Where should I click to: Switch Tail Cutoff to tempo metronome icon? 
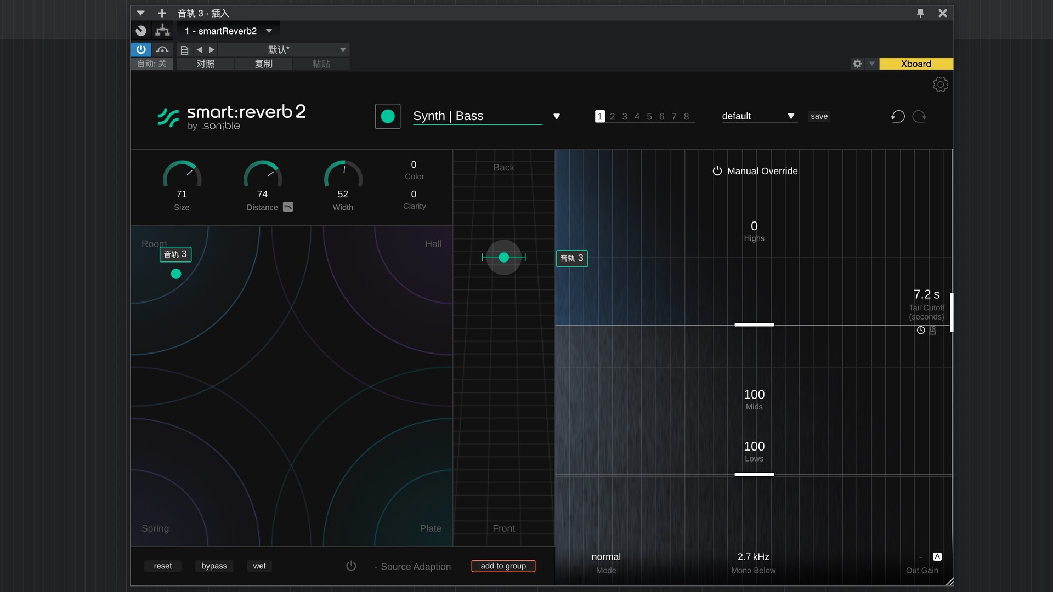(932, 330)
